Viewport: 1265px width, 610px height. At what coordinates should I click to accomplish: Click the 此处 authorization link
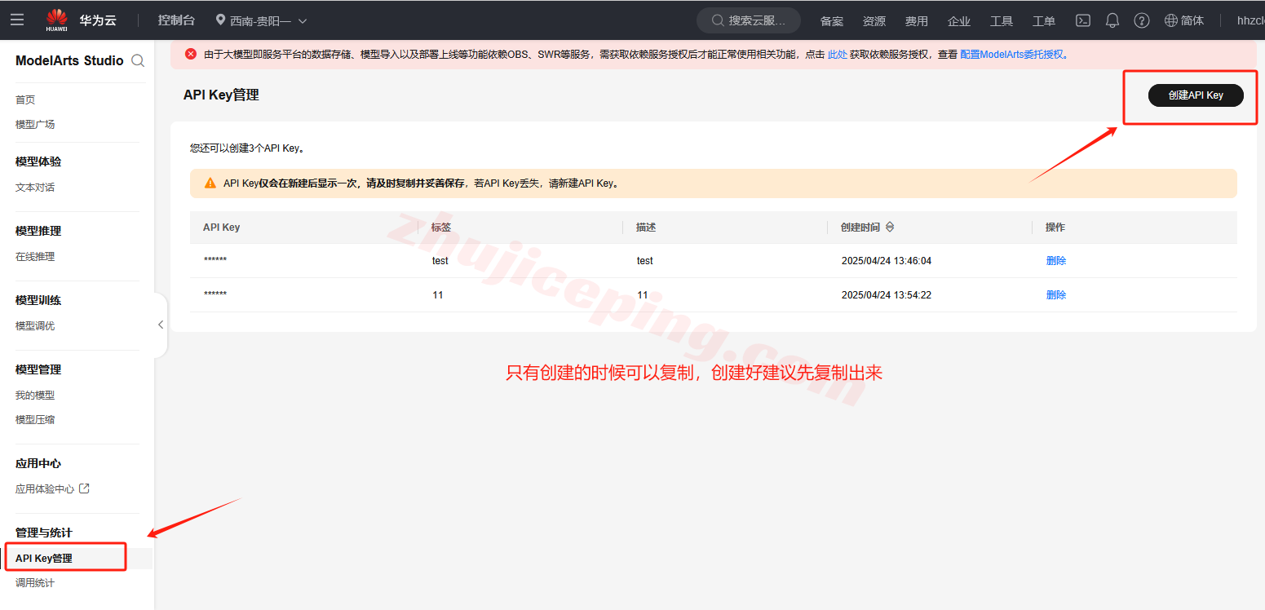pyautogui.click(x=838, y=55)
